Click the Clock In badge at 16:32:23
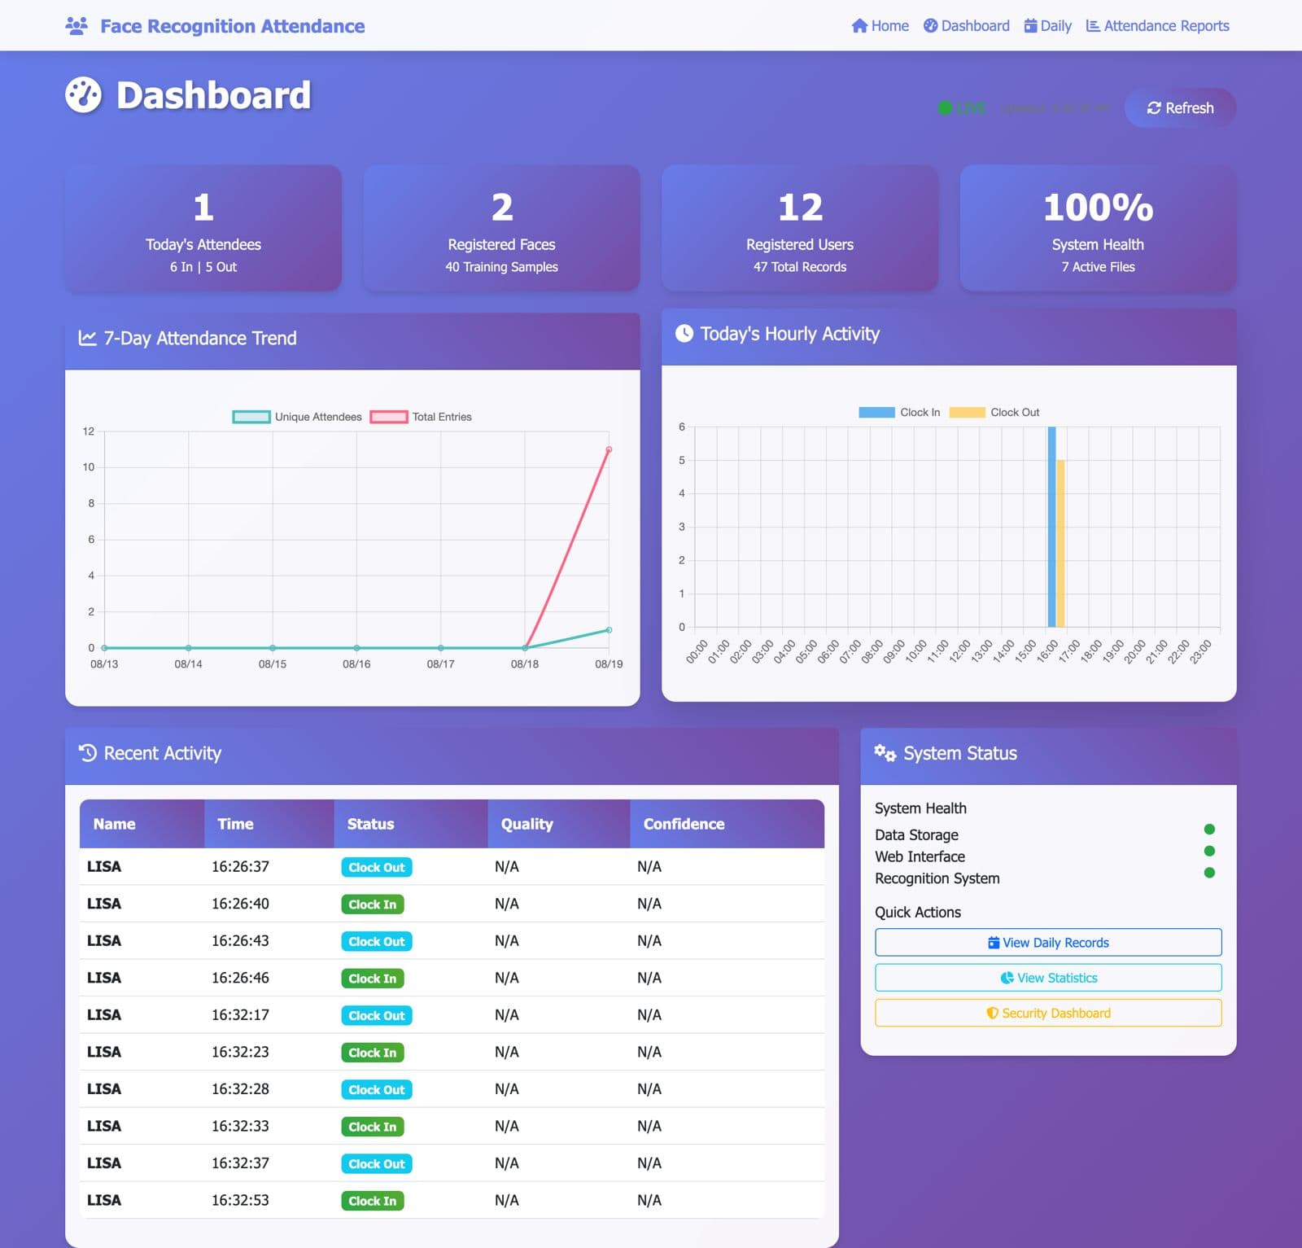 pyautogui.click(x=373, y=1053)
